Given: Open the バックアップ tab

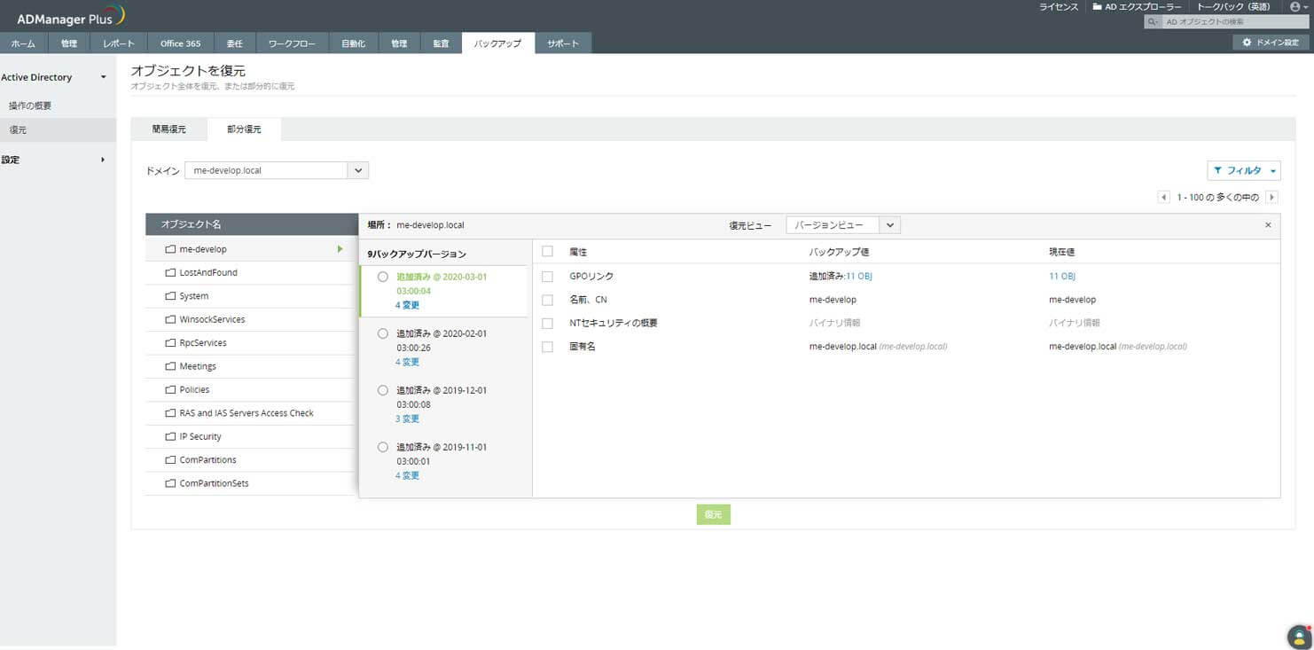Looking at the screenshot, I should (x=497, y=43).
